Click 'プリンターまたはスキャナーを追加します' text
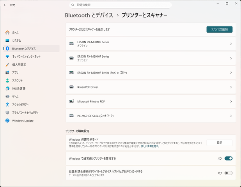 pyautogui.click(x=89, y=29)
